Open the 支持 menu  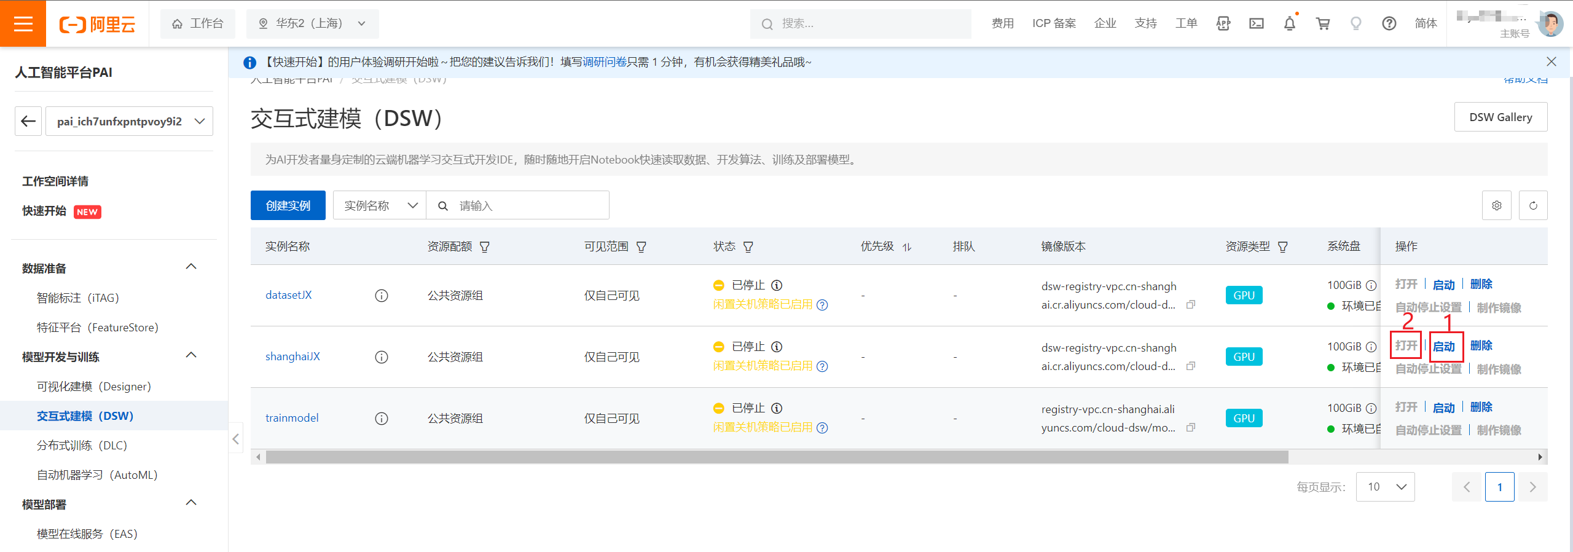[1145, 23]
